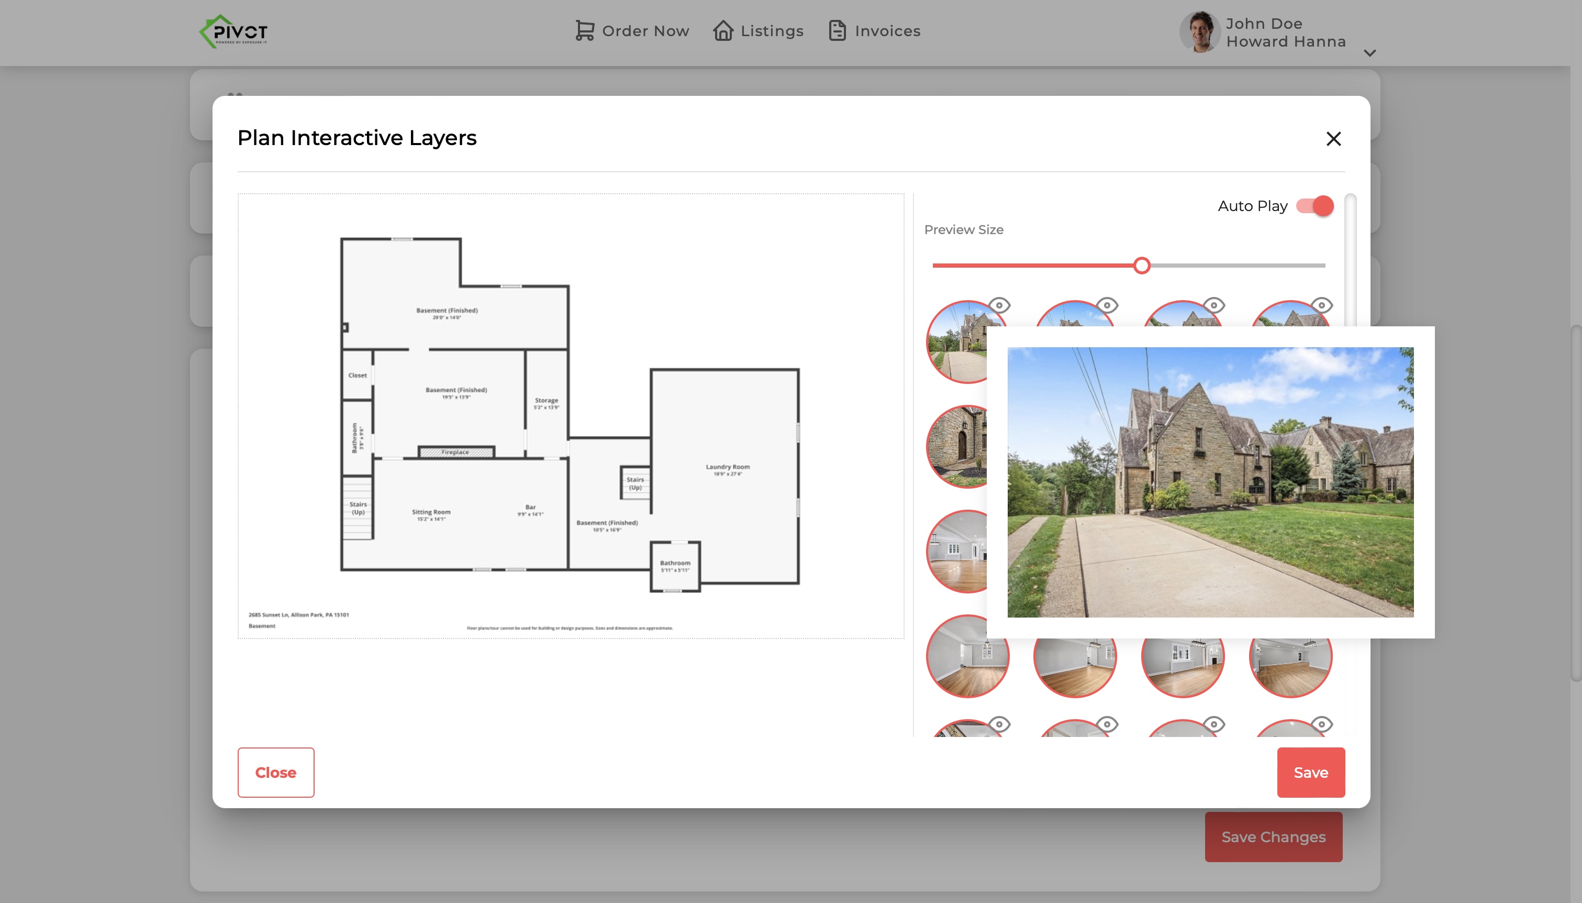This screenshot has width=1582, height=903.
Task: Turn off the Auto Play switch
Action: [1315, 206]
